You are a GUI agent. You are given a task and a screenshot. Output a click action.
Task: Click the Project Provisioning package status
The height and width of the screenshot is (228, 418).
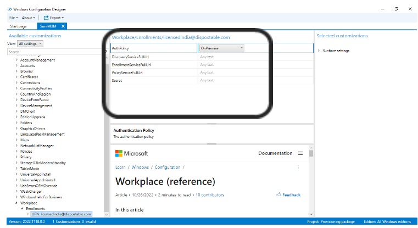tap(331, 221)
